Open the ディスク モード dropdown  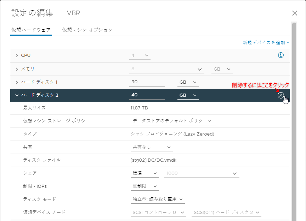click(158, 199)
